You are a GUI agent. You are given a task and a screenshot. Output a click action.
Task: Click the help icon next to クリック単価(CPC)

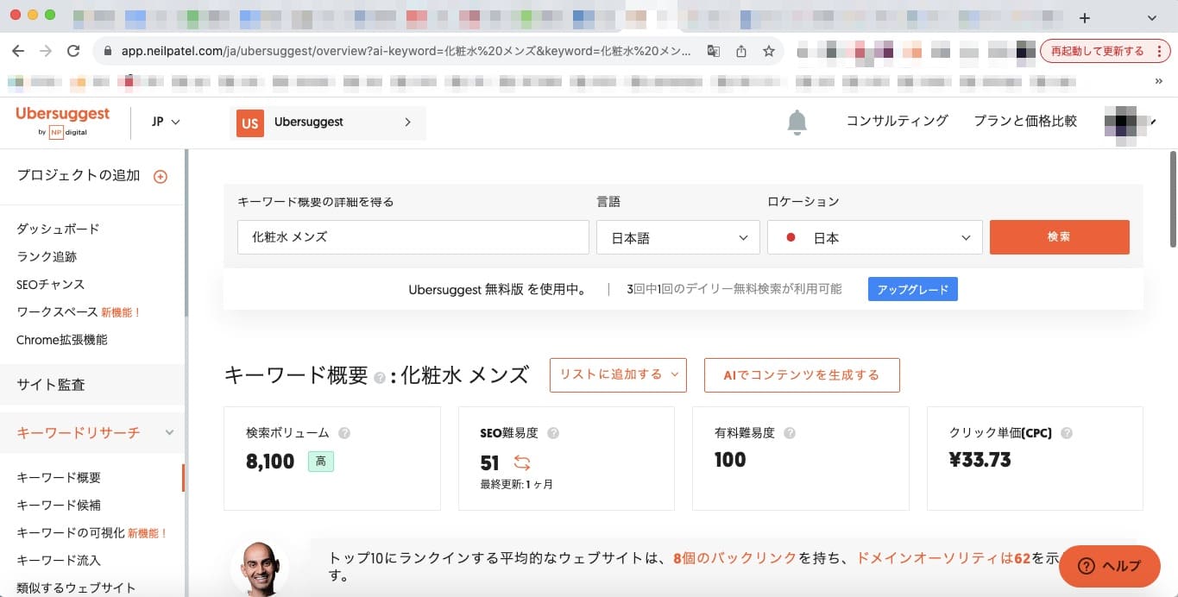coord(1067,433)
